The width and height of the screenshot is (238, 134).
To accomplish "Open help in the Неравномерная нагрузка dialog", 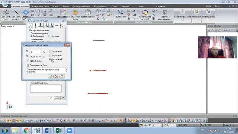I will 62,76.
